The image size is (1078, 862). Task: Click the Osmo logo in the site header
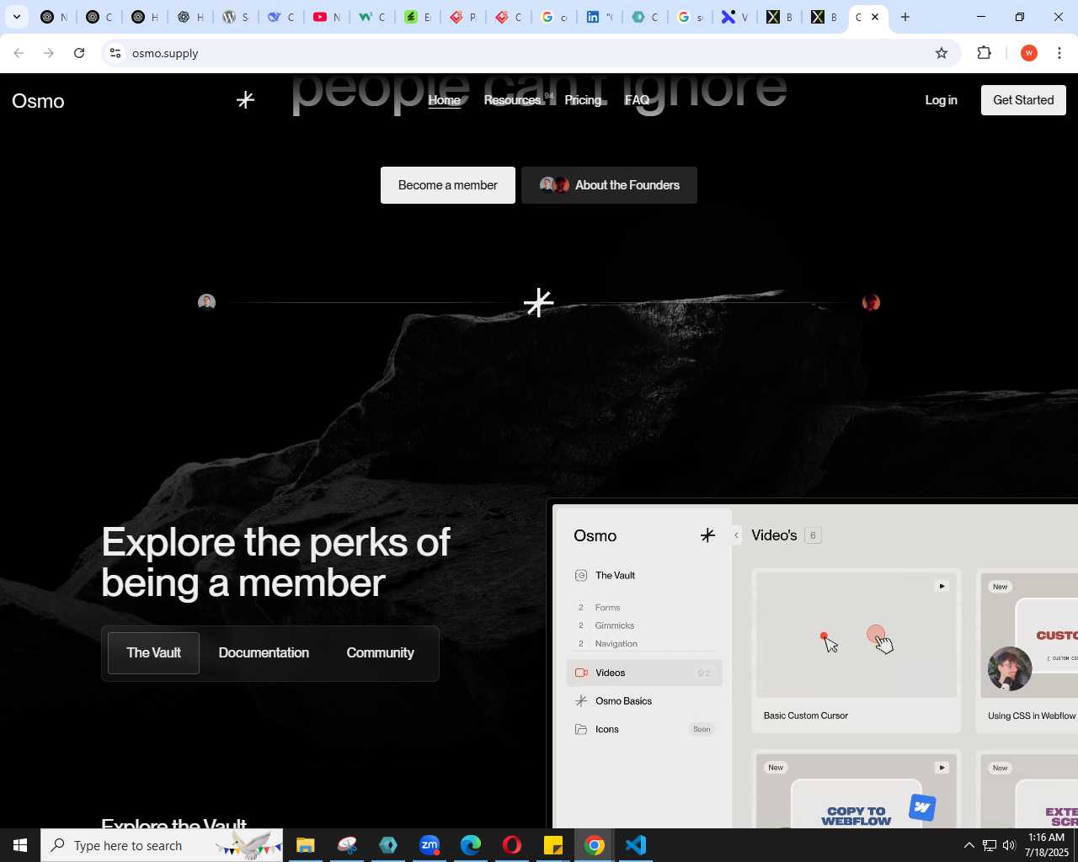pyautogui.click(x=38, y=101)
